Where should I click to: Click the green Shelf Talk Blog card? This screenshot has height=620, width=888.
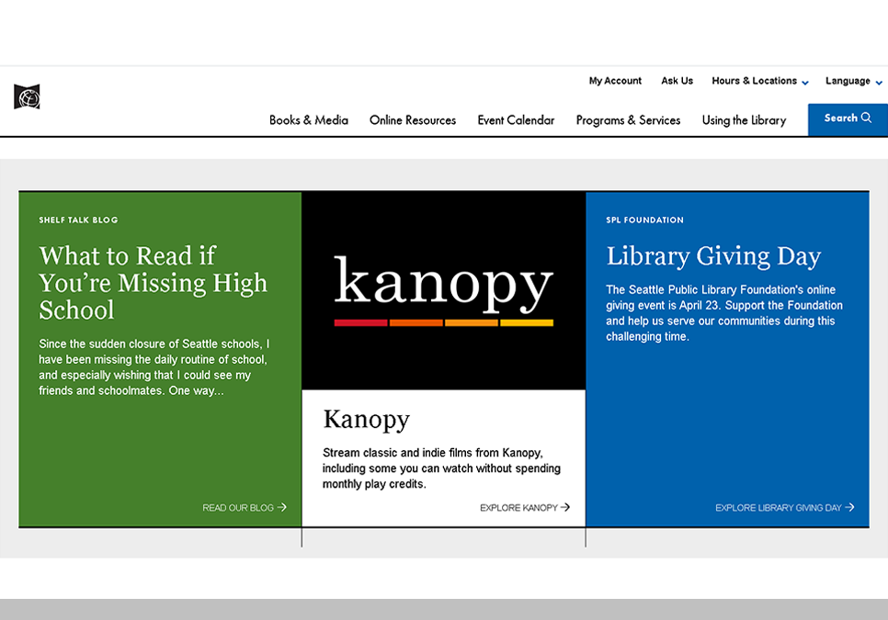(159, 358)
